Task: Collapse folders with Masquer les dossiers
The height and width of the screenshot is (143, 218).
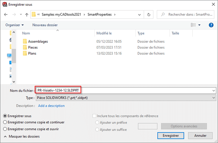Action: tap(22, 137)
